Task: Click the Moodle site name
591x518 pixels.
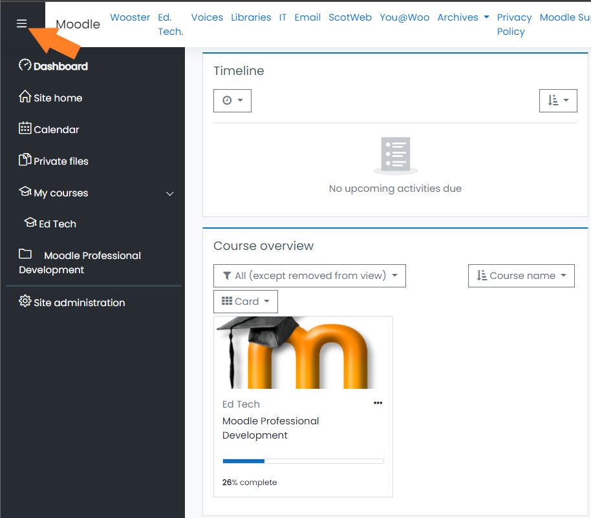Action: (x=78, y=24)
